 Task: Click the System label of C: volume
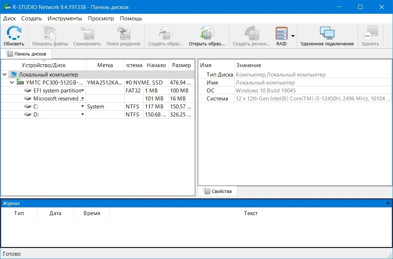[96, 107]
